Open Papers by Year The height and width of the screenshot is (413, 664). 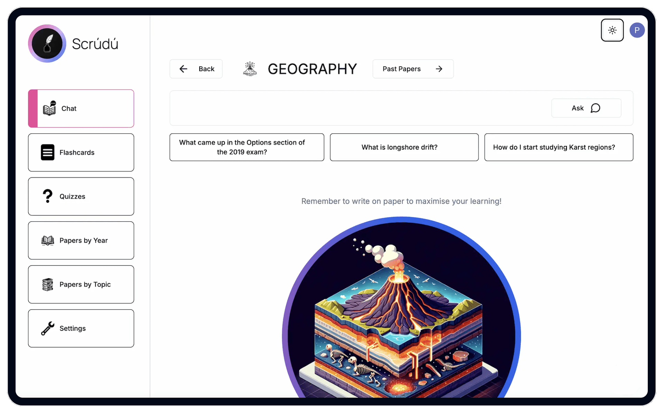81,240
